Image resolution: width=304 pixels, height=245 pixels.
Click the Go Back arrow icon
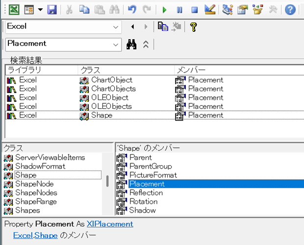[x=132, y=27]
